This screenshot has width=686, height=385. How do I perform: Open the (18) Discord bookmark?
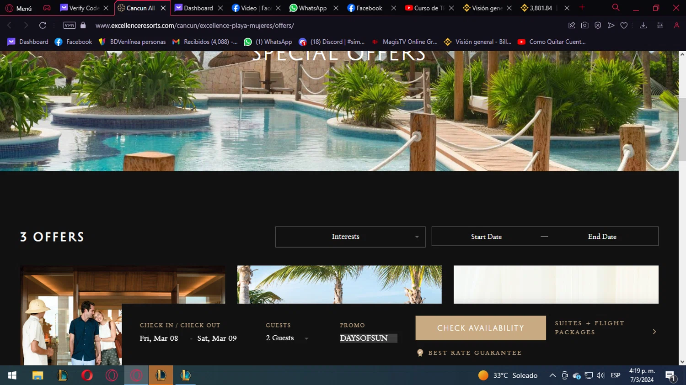pyautogui.click(x=332, y=42)
